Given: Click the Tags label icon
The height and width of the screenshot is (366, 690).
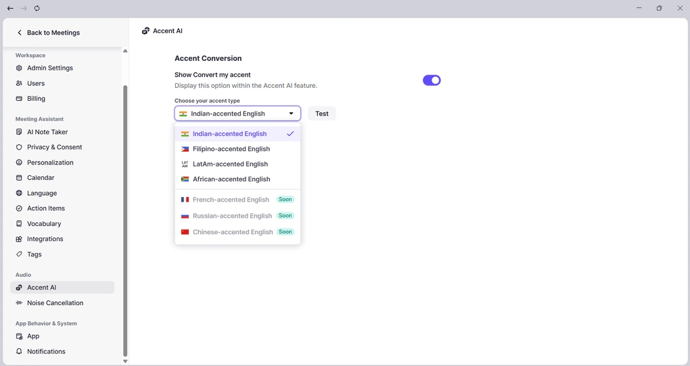Looking at the screenshot, I should click(19, 254).
